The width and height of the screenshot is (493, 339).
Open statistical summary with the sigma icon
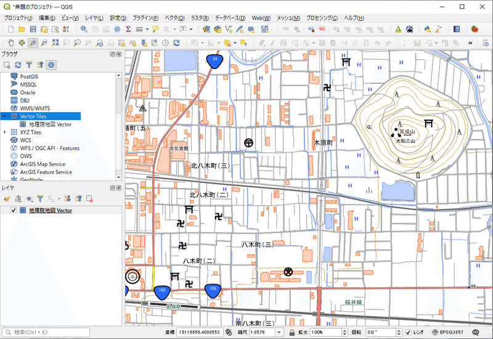[128, 29]
